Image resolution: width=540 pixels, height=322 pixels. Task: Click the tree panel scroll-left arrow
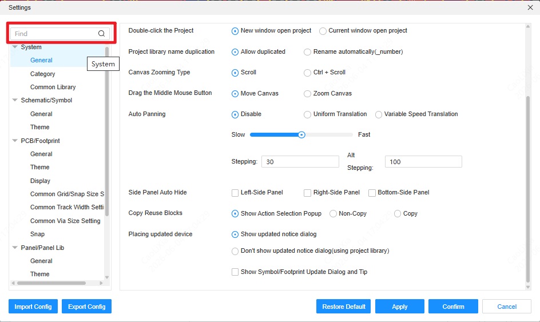[13, 283]
